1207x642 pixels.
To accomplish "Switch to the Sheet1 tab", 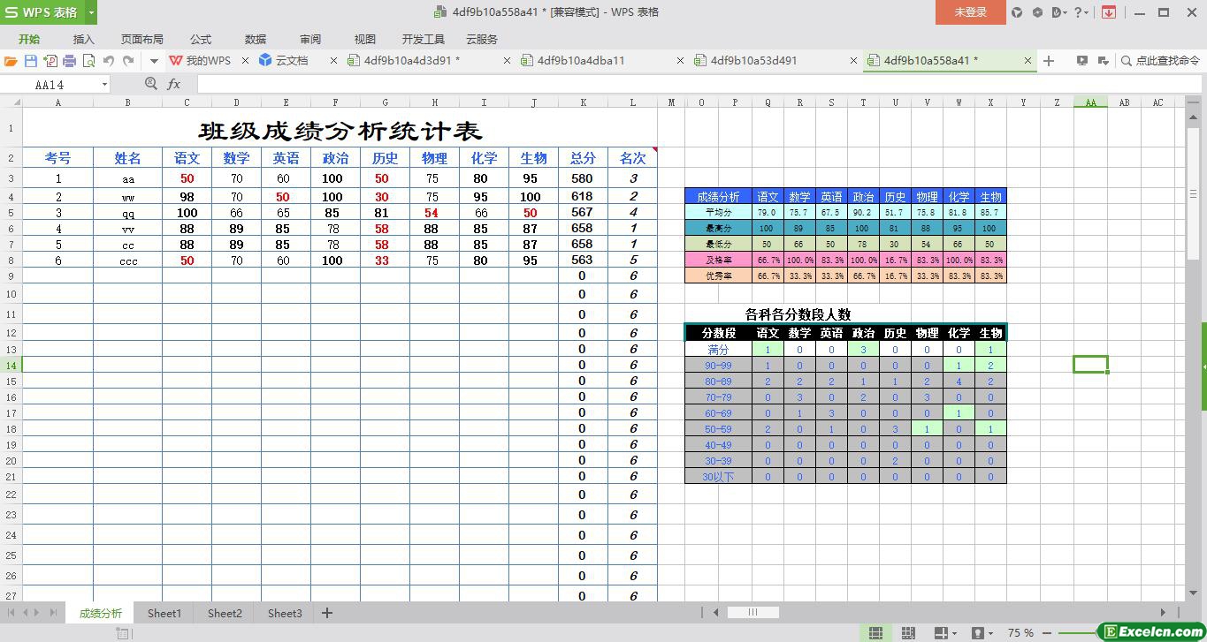I will click(x=164, y=613).
